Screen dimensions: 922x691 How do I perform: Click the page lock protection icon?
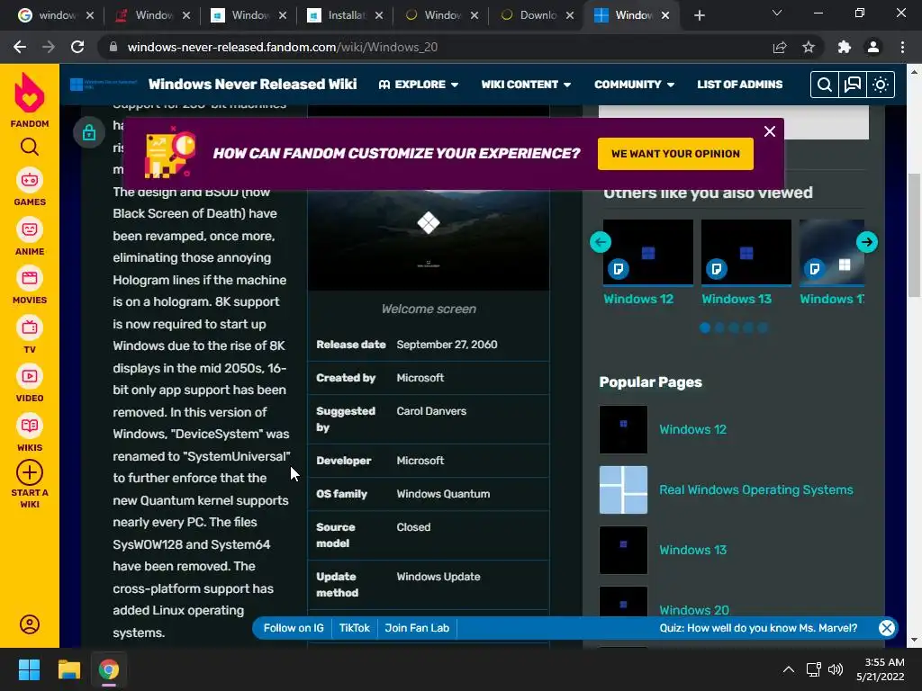(89, 132)
